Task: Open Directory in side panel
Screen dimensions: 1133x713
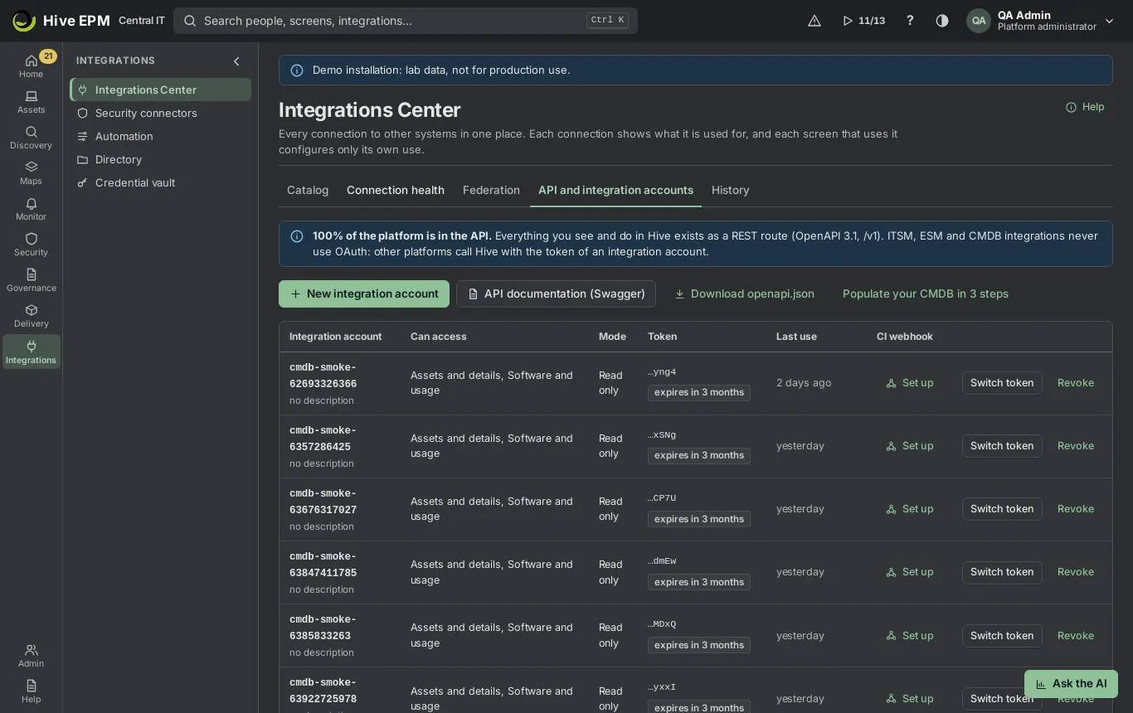Action: [161, 159]
